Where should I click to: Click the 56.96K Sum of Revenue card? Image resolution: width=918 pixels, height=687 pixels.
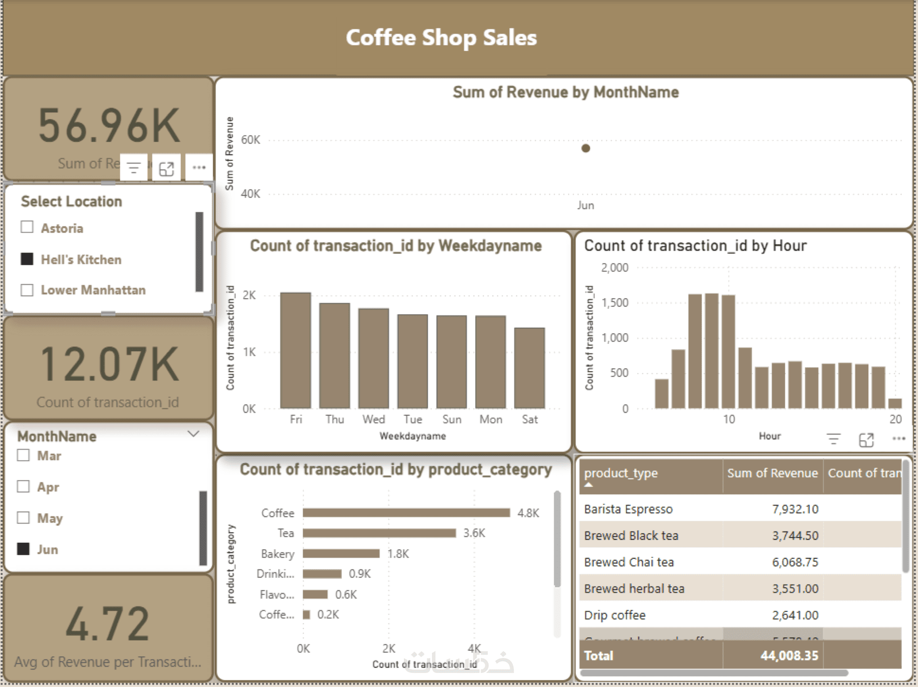point(109,128)
